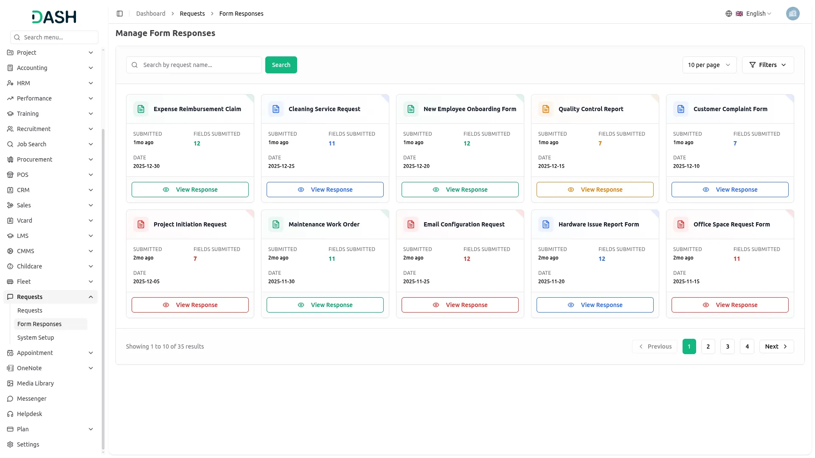Select the Requests submenu item

coord(30,310)
